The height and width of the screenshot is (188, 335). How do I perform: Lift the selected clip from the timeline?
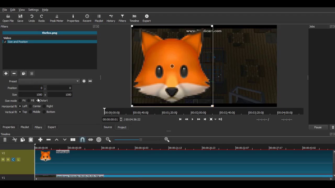click(57, 140)
